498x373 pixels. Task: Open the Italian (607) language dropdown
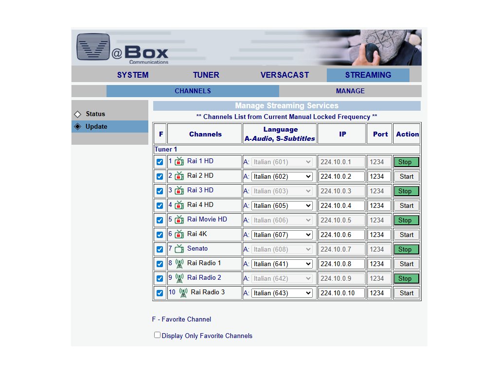pyautogui.click(x=282, y=235)
